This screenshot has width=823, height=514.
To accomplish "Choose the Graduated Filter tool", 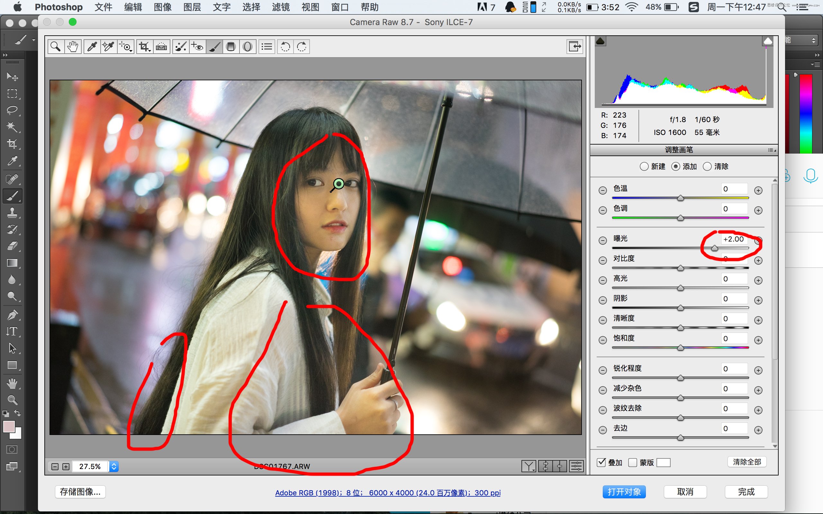I will click(231, 47).
